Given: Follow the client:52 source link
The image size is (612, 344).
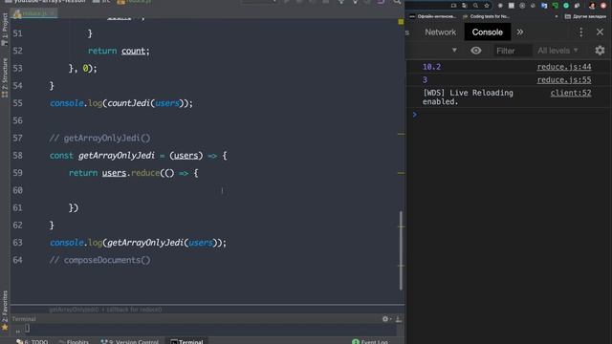Looking at the screenshot, I should click(571, 93).
